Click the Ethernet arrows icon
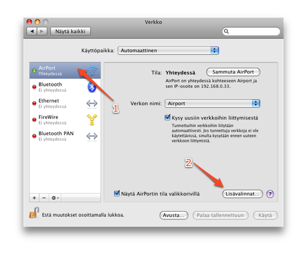 coord(92,103)
